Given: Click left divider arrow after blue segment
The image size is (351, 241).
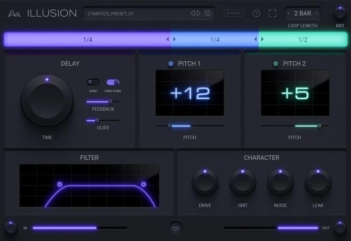Looking at the screenshot, I should tap(255, 39).
